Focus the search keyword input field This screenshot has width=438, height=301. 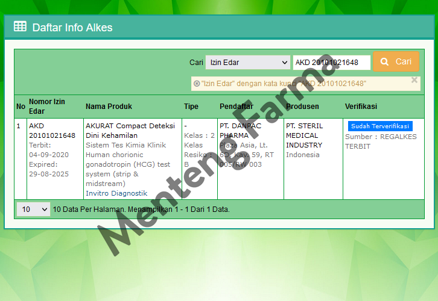[331, 63]
